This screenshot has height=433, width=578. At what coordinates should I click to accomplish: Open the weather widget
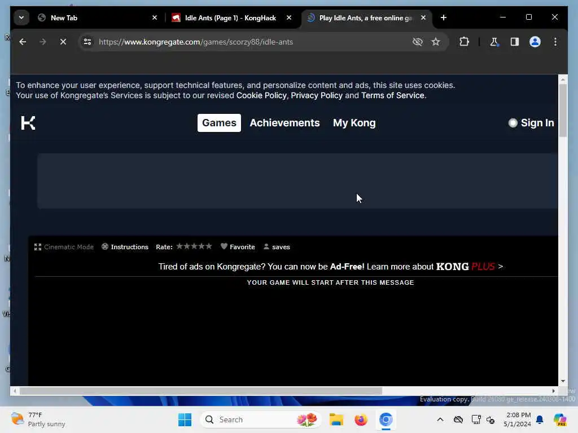coord(38,419)
